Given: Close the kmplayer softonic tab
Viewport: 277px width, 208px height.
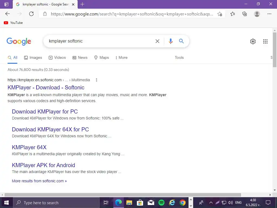Looking at the screenshot, I should [x=73, y=4].
